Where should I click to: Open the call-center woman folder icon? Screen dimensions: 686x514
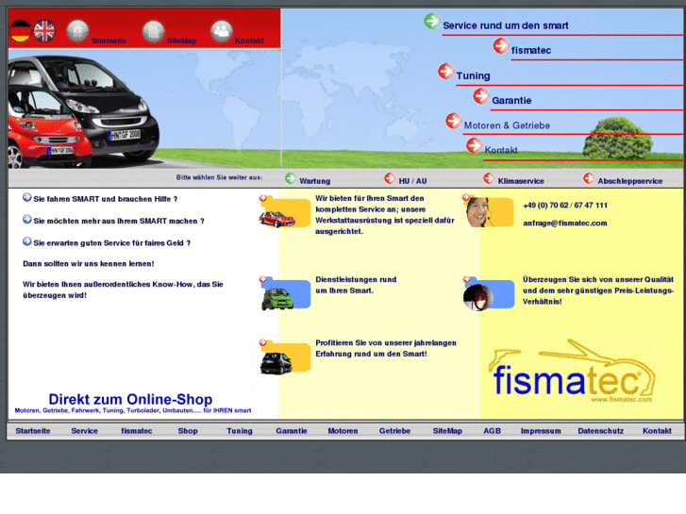488,211
